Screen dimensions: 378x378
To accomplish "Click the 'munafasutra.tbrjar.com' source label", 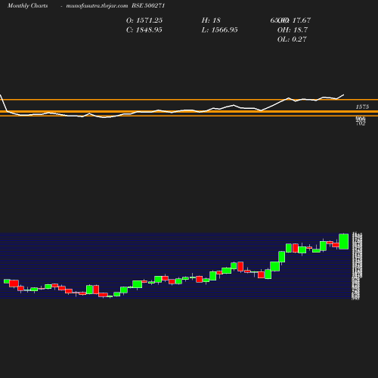I will (97, 5).
